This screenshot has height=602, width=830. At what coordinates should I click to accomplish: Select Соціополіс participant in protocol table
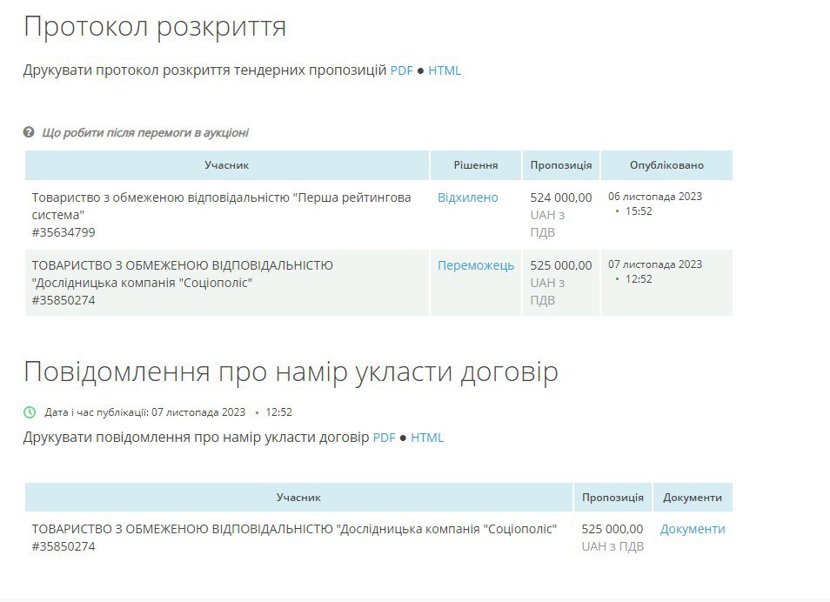pyautogui.click(x=183, y=274)
